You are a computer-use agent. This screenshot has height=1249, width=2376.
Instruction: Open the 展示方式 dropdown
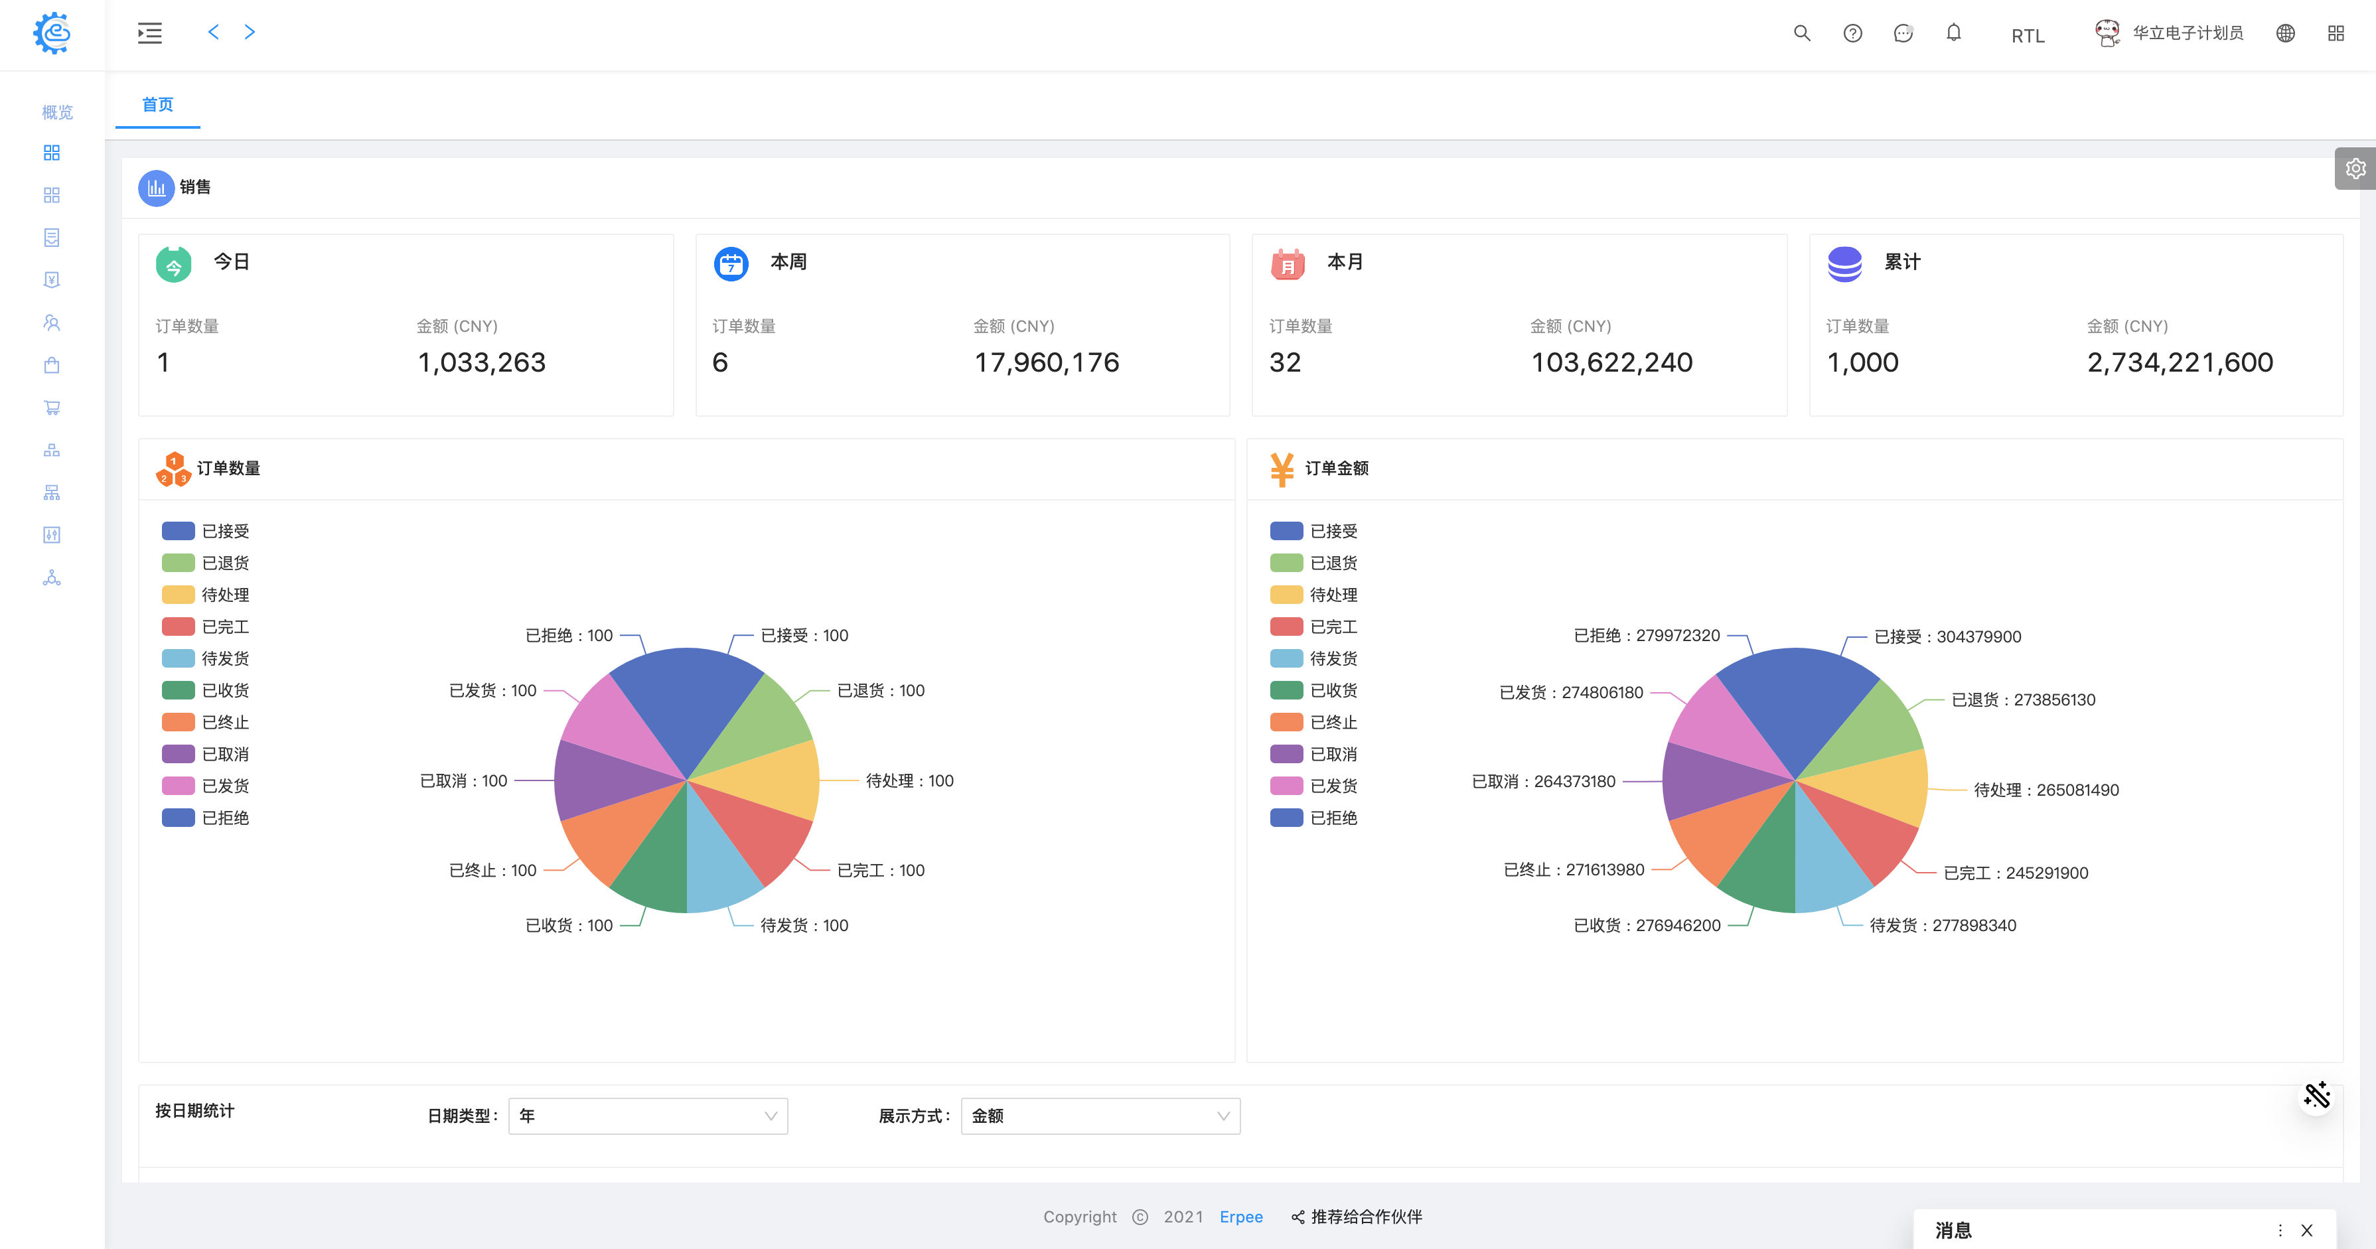[x=1100, y=1116]
